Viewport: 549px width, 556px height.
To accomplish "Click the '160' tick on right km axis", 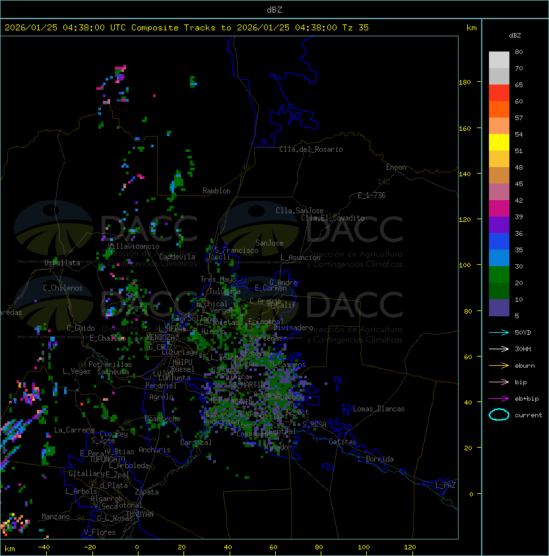I will click(x=465, y=128).
